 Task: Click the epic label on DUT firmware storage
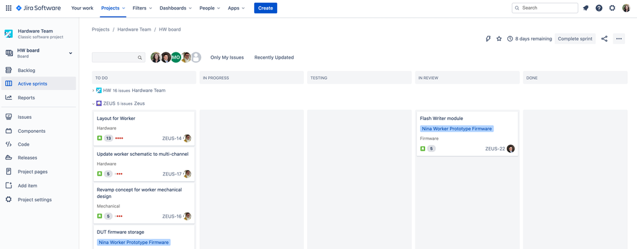click(133, 243)
